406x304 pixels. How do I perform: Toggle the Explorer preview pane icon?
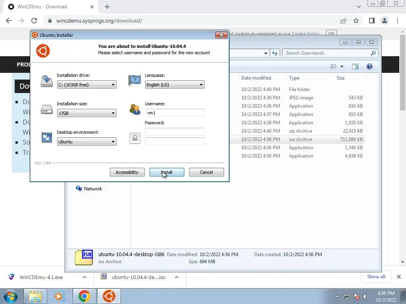355,66
